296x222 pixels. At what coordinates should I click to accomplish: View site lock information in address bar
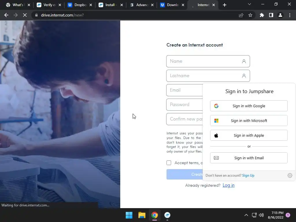[x=36, y=15]
